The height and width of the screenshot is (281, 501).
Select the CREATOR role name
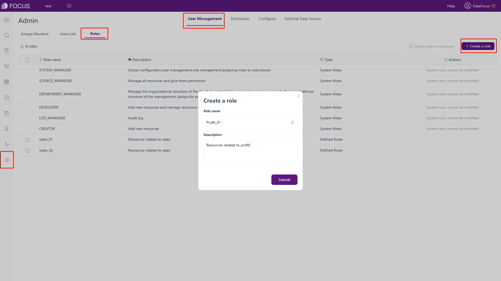coord(47,129)
